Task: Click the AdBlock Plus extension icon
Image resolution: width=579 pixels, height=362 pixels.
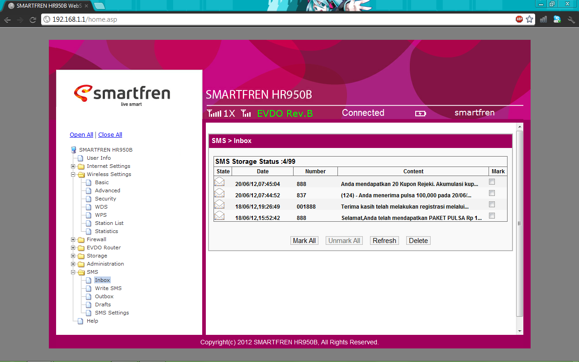Action: tap(519, 19)
